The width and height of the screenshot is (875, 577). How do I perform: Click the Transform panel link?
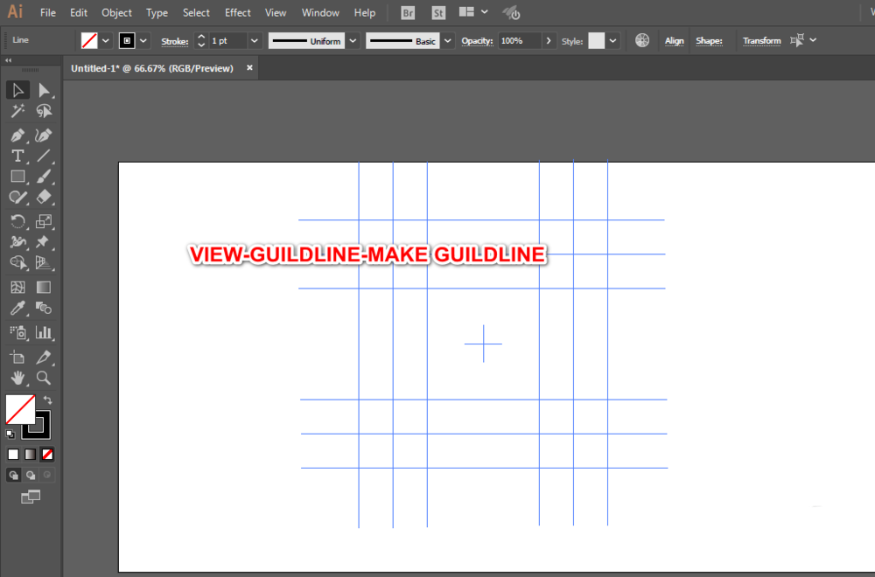pos(761,41)
